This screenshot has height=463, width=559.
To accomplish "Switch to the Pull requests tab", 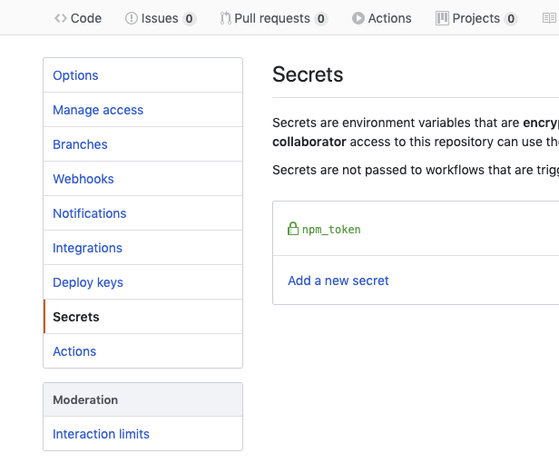I will coord(272,18).
